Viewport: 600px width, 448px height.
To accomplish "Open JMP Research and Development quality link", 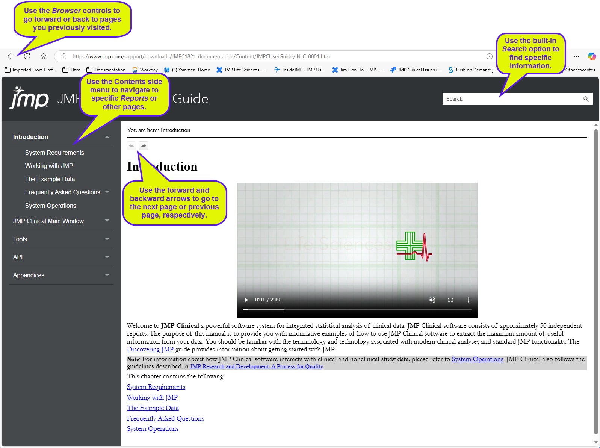I will tap(257, 366).
